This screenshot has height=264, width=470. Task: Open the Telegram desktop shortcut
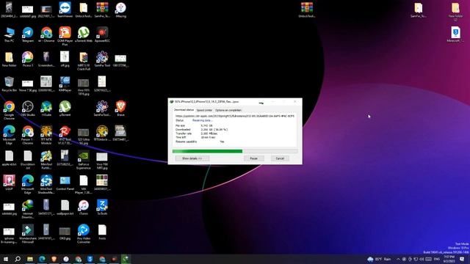click(28, 34)
